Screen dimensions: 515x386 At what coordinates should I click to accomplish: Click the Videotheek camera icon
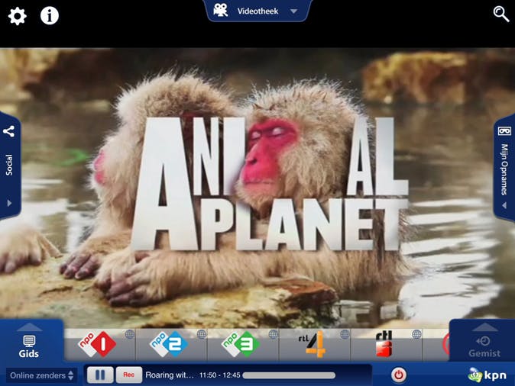pyautogui.click(x=220, y=11)
